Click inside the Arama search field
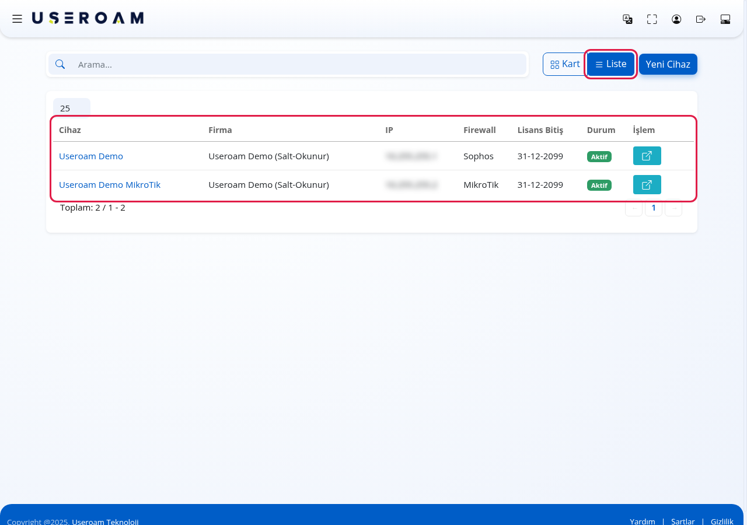The height and width of the screenshot is (525, 747). click(298, 64)
